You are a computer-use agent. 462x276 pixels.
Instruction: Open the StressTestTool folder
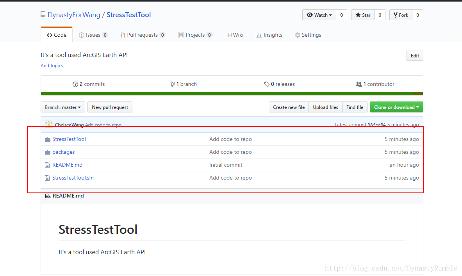pyautogui.click(x=69, y=139)
